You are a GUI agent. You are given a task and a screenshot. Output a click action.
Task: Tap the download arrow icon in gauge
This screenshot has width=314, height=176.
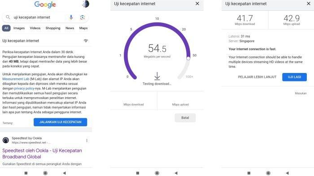point(157,76)
